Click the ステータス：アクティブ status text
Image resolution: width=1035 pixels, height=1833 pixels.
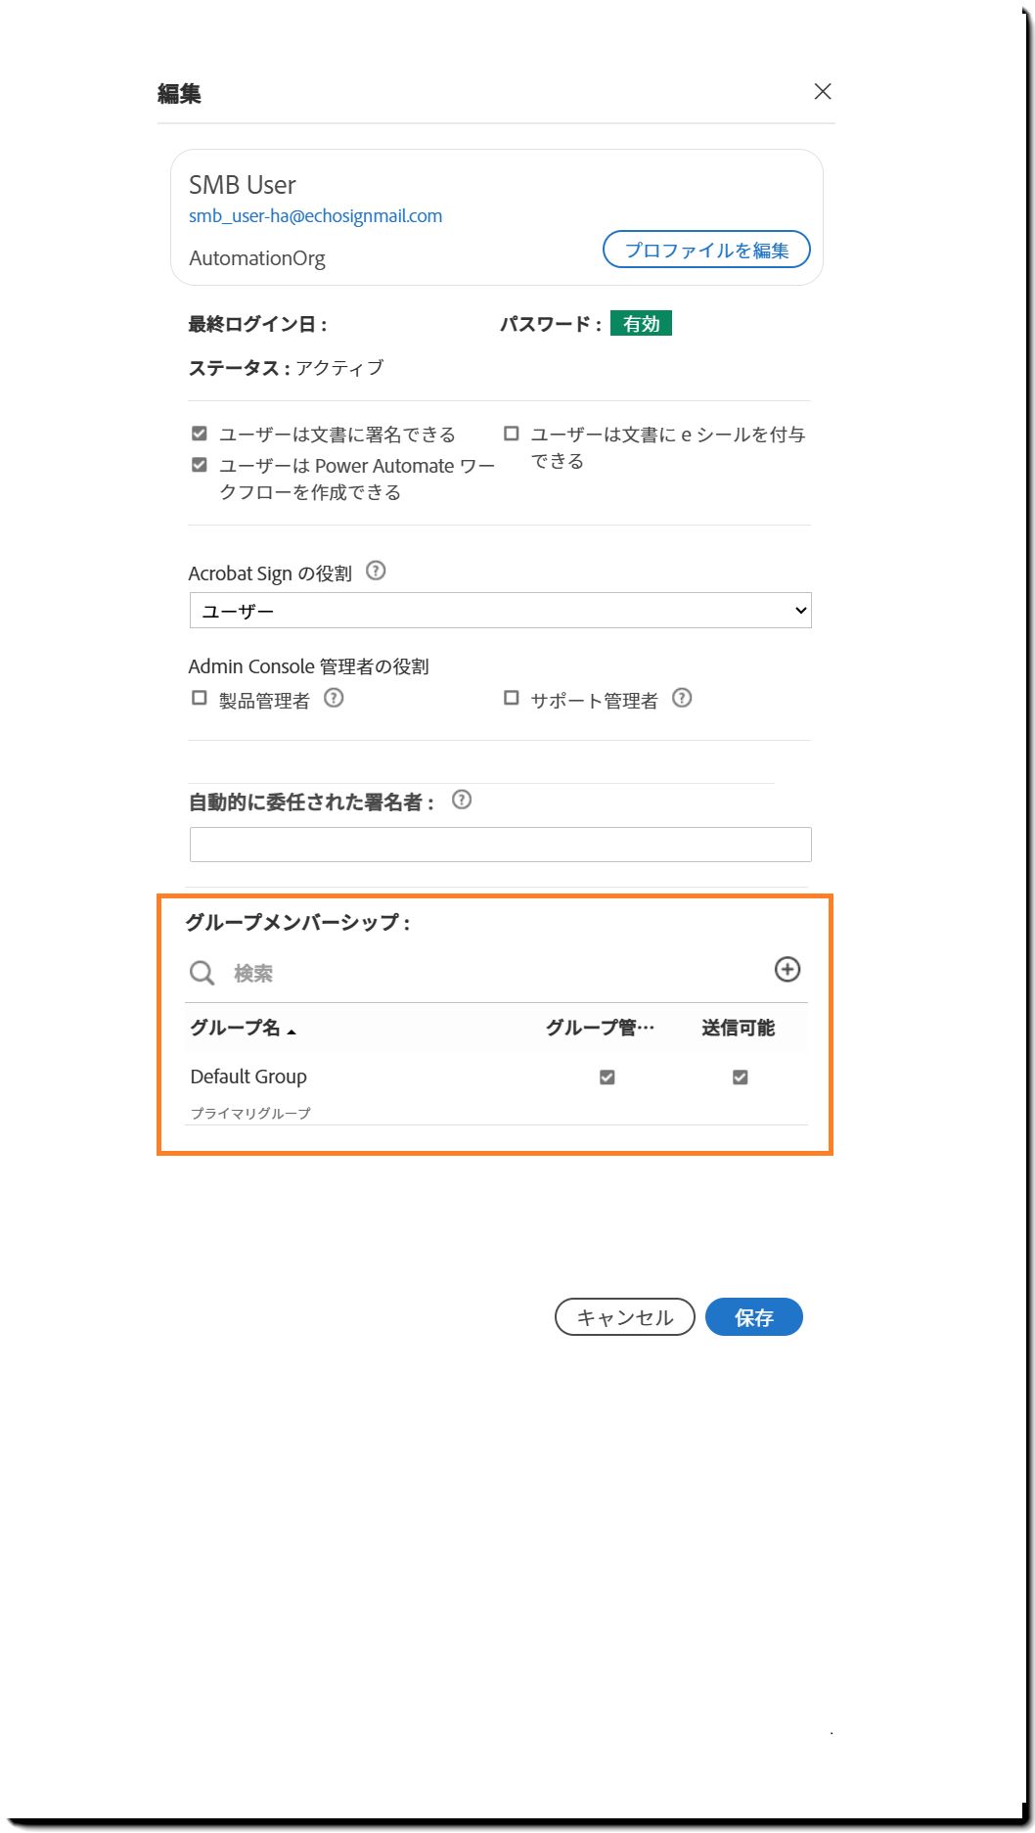pyautogui.click(x=286, y=368)
